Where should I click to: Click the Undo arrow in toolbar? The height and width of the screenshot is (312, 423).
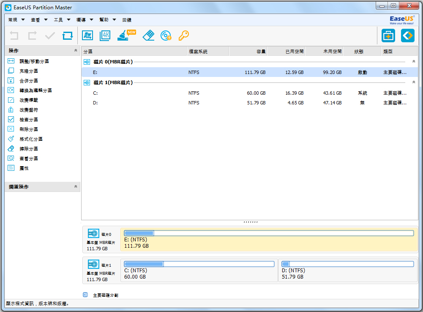tap(14, 36)
